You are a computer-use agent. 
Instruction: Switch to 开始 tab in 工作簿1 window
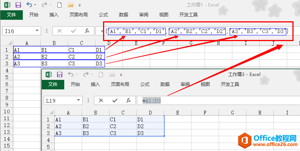(x=34, y=15)
